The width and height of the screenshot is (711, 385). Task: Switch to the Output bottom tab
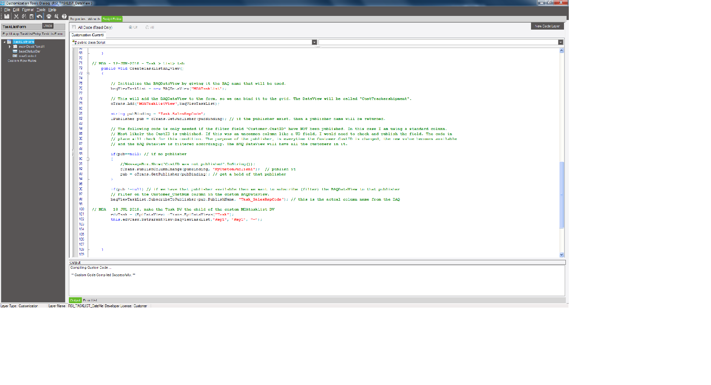pyautogui.click(x=75, y=300)
